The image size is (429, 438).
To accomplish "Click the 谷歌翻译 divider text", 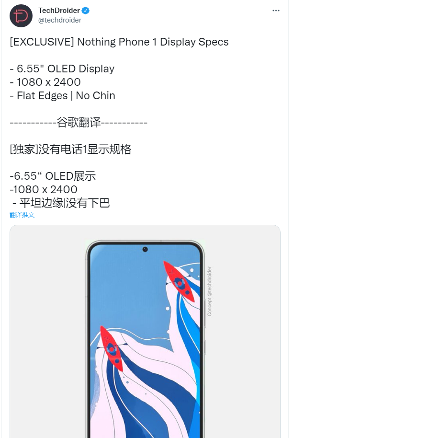I will click(x=79, y=122).
